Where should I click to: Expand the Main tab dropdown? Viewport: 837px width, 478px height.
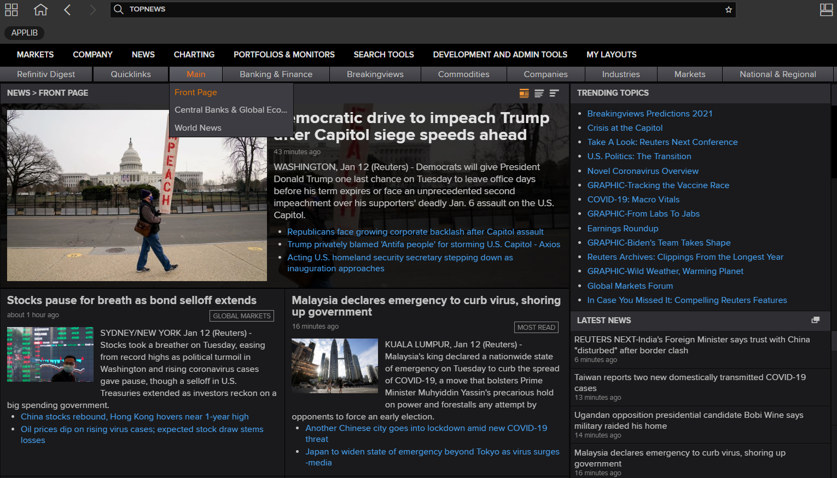196,74
